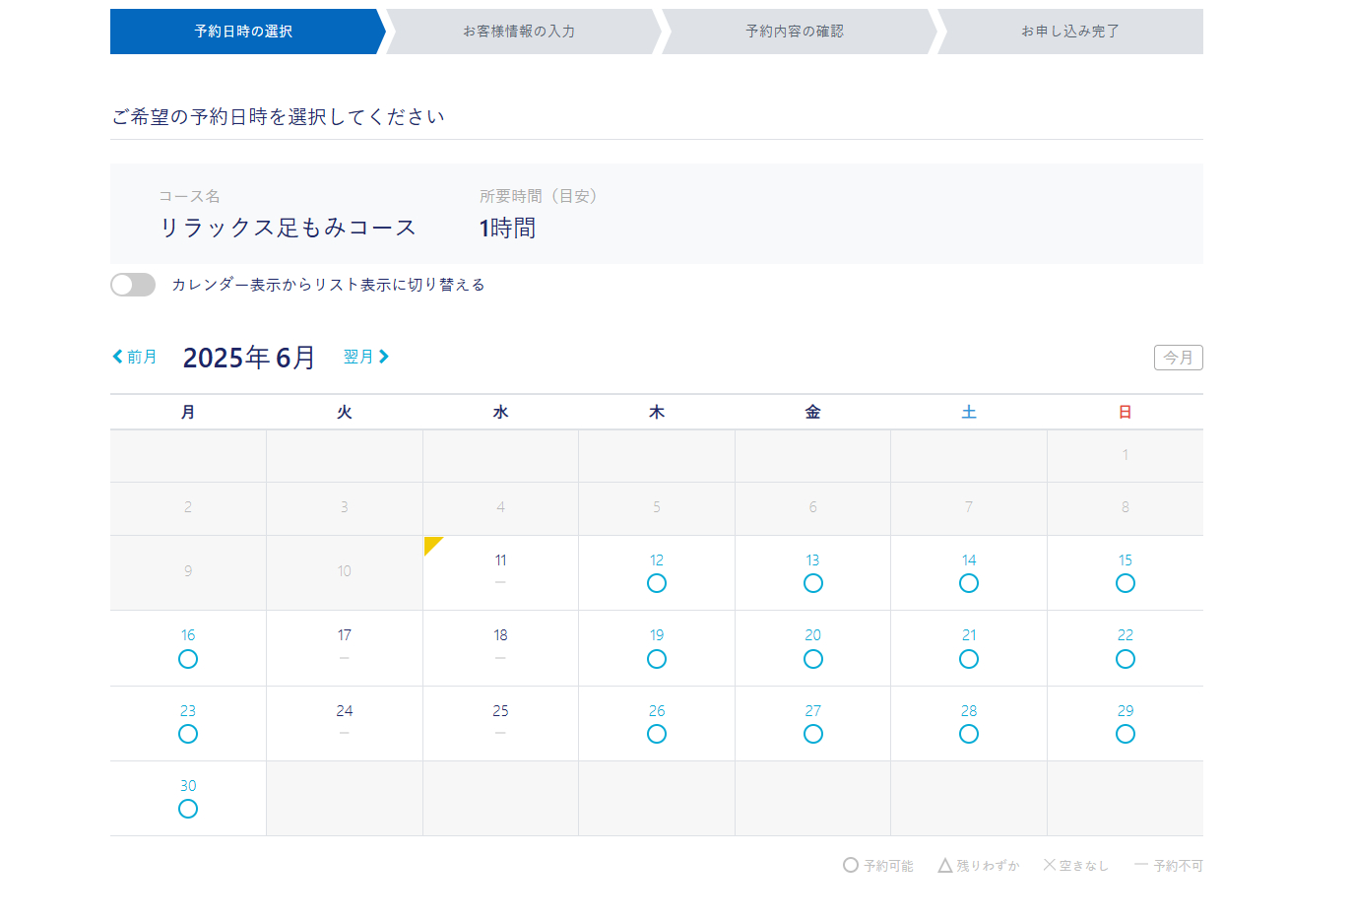Image resolution: width=1352 pixels, height=921 pixels.
Task: Click the 前月 back chevron
Action: coord(116,358)
